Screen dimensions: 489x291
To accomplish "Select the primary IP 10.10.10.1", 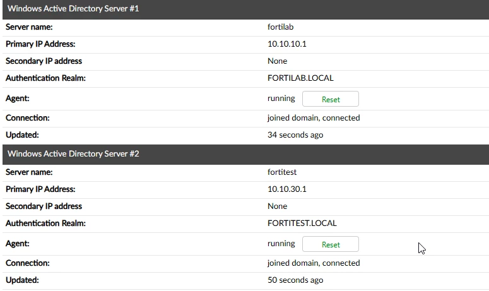I will (287, 44).
